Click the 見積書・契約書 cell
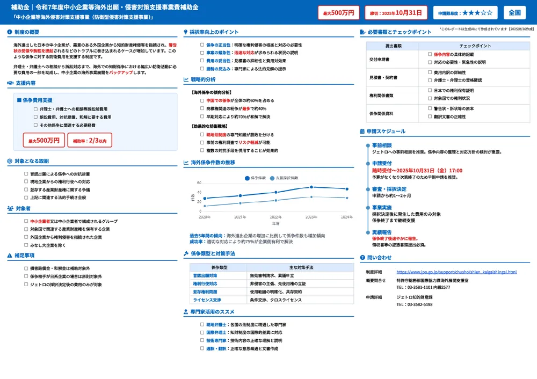Viewport: 537px width, 379px height. [x=393, y=77]
